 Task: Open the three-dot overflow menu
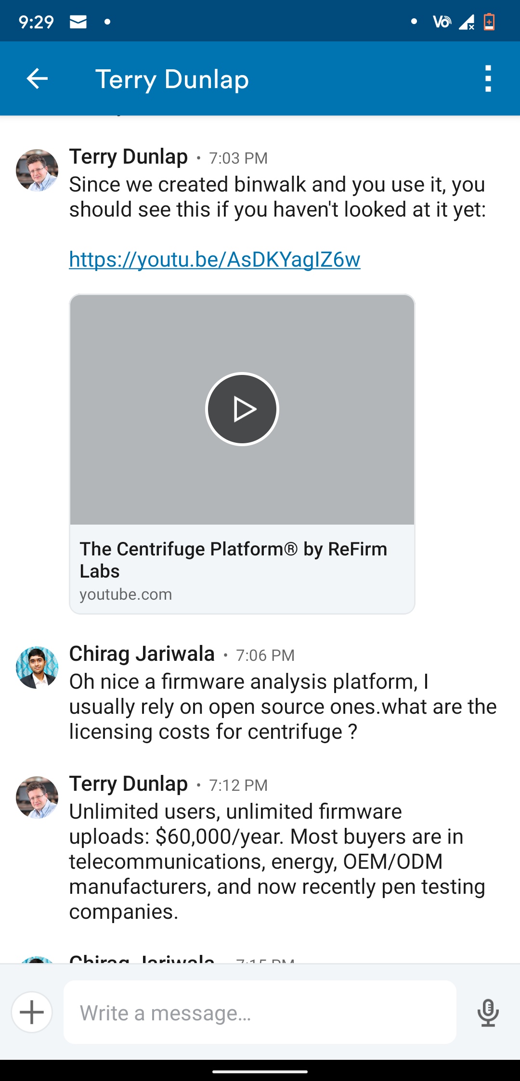(488, 78)
